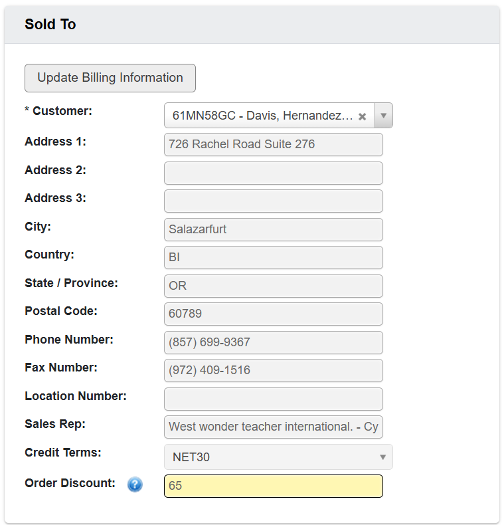Click the Customer label
Viewport: 502px width, 525px height.
[x=58, y=111]
